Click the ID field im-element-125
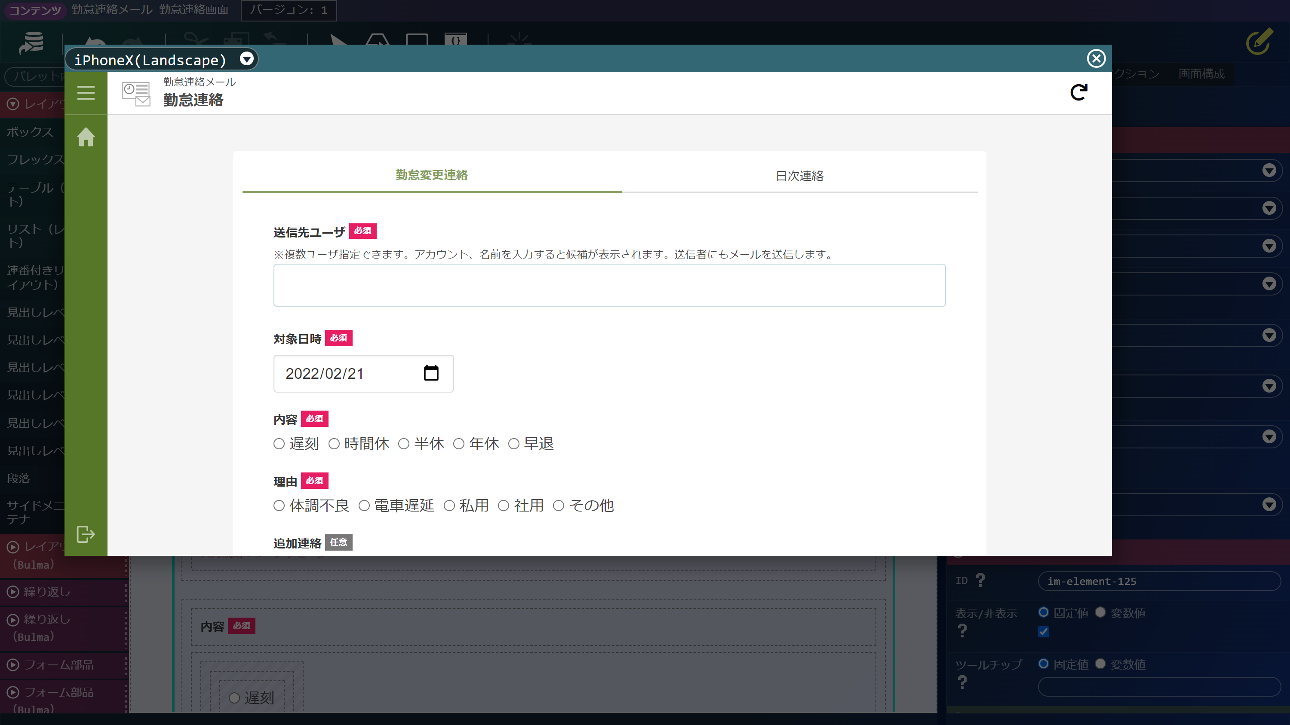Image resolution: width=1290 pixels, height=725 pixels. 1159,581
